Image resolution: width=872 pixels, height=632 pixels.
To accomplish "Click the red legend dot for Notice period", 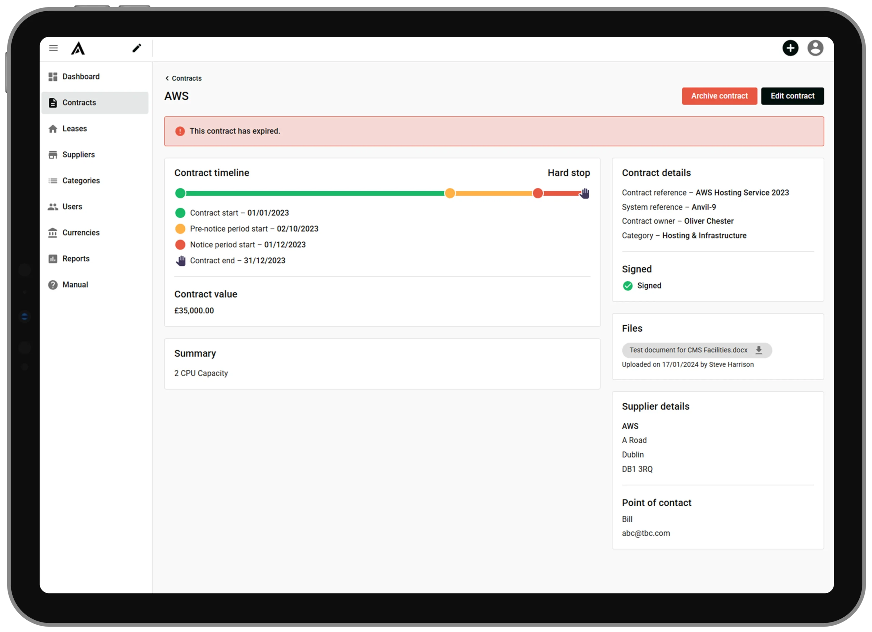I will tap(180, 245).
